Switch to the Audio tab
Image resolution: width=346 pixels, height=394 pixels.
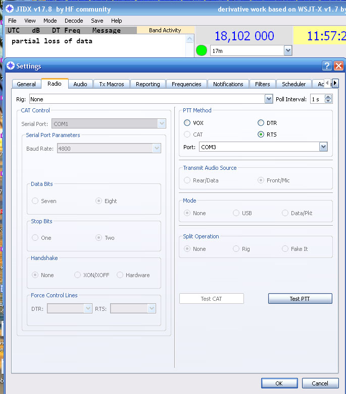click(80, 84)
